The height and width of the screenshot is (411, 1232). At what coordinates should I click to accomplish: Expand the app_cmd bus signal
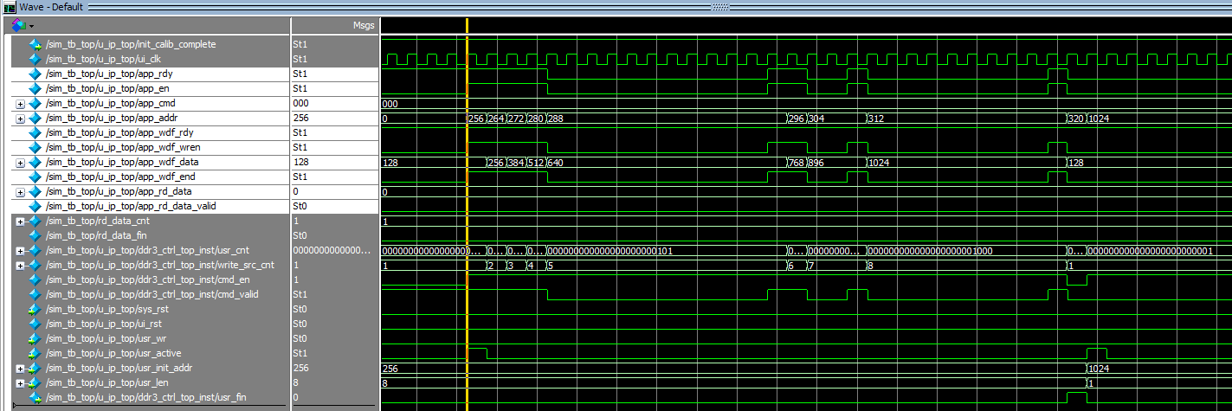click(21, 104)
